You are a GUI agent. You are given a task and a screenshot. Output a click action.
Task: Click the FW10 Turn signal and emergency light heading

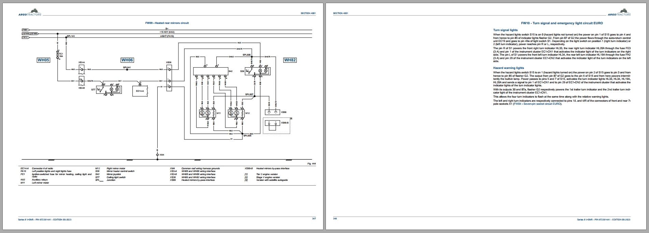tap(562, 23)
